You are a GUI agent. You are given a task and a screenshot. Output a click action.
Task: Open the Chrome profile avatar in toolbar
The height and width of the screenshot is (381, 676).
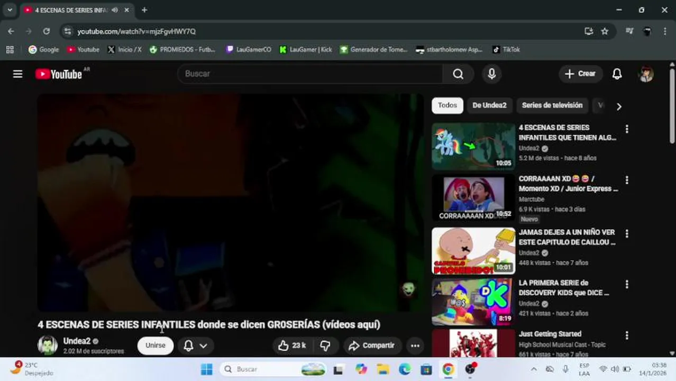pyautogui.click(x=647, y=31)
